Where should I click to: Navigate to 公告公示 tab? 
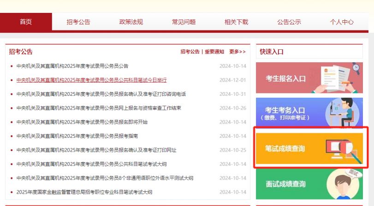point(289,22)
